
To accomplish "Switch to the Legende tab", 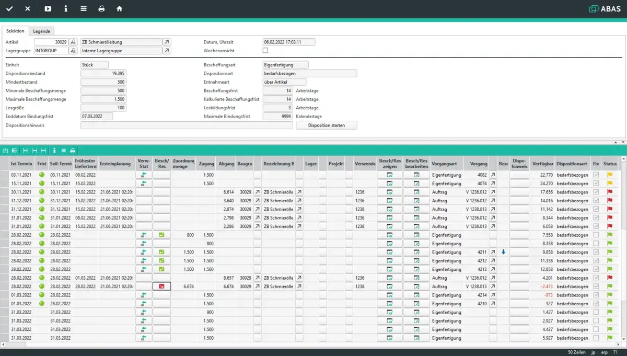I will 42,31.
